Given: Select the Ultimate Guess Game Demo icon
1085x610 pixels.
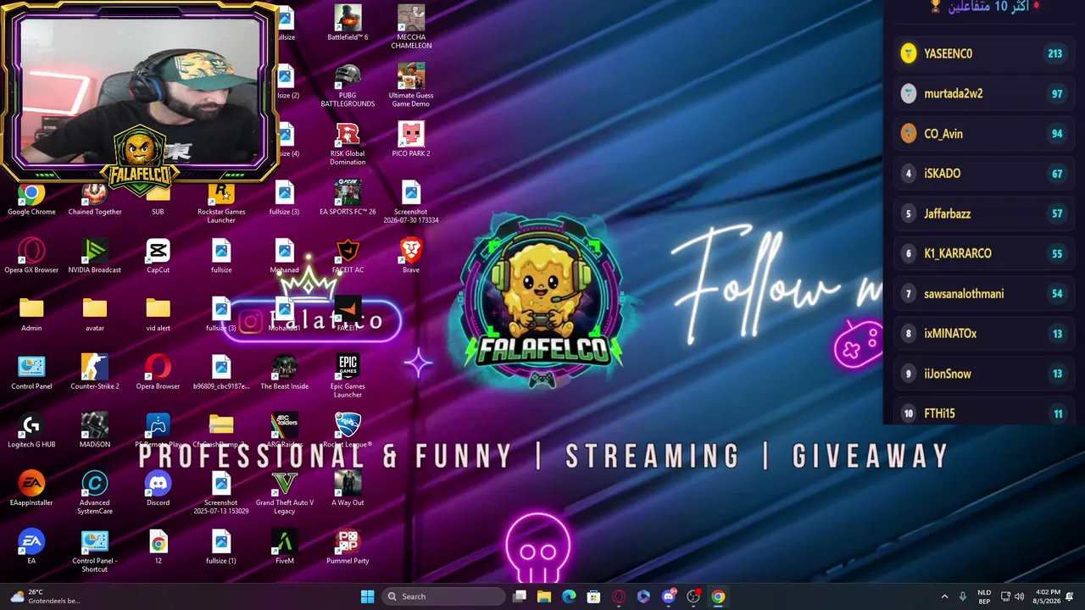Looking at the screenshot, I should click(x=411, y=86).
